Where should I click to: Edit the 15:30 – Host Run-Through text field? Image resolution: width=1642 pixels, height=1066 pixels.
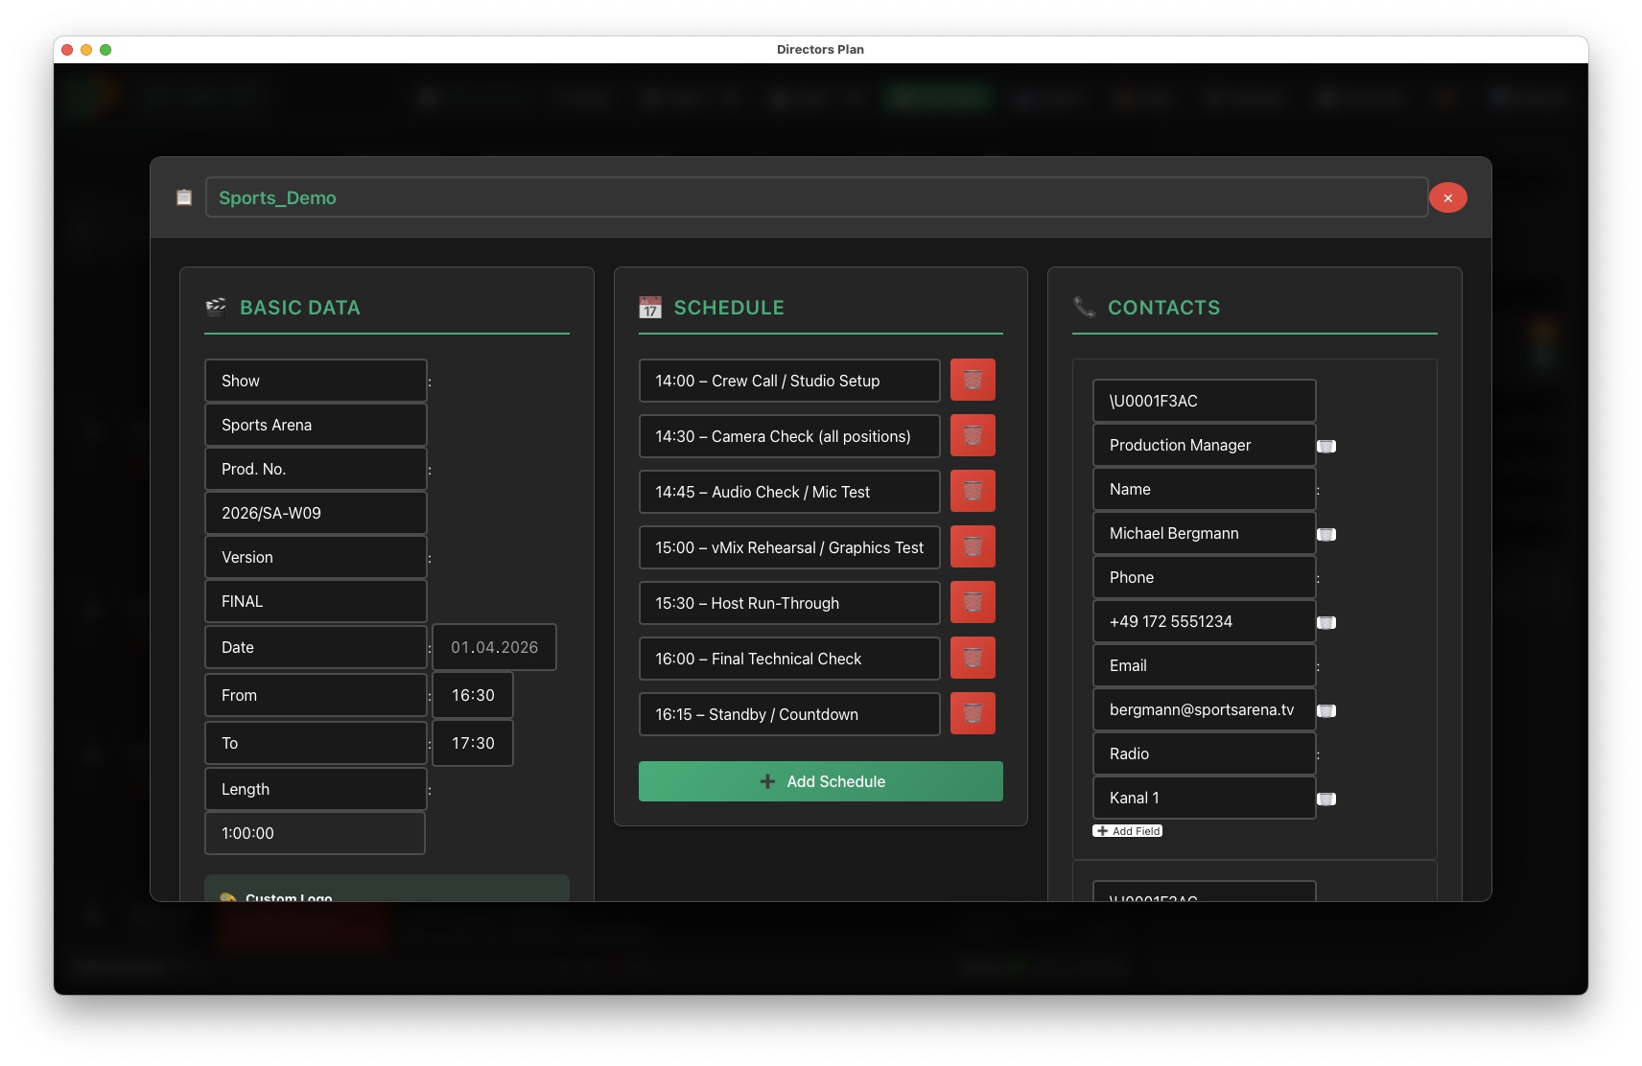coord(789,603)
